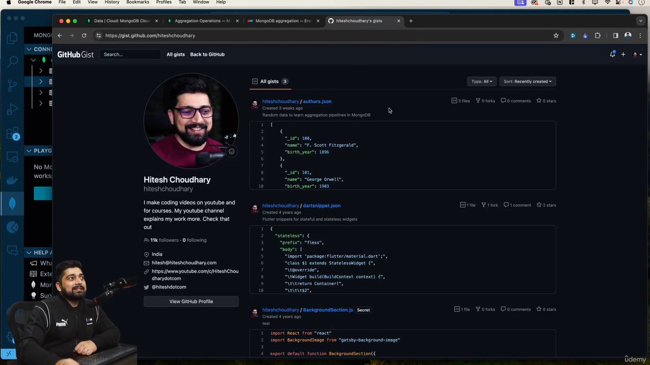Click GitHub Gist logo
This screenshot has height=365, width=650.
tap(75, 54)
